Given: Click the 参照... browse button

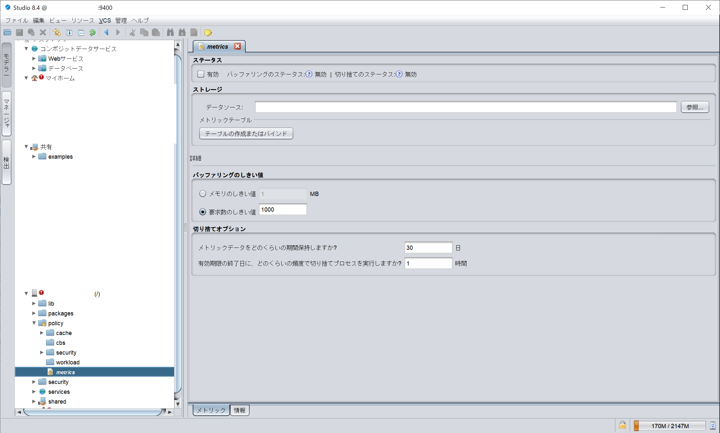Looking at the screenshot, I should pyautogui.click(x=695, y=107).
